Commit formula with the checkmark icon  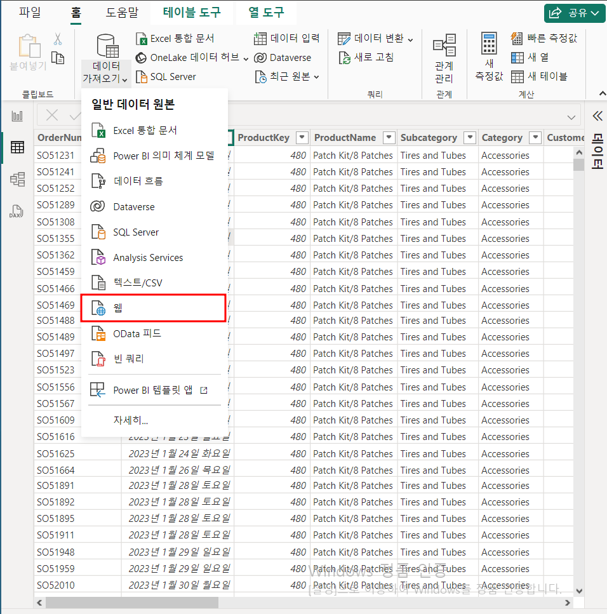coord(75,116)
